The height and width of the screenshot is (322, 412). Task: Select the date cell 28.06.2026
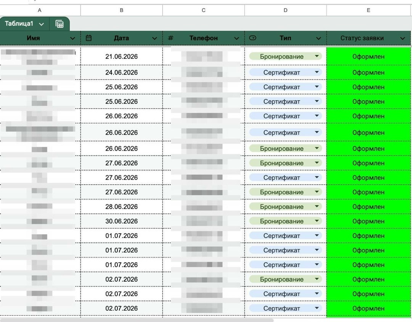pos(121,207)
